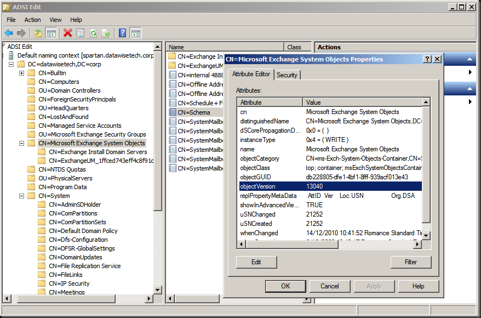Click the console tree vertical scrollbar thumb

pyautogui.click(x=157, y=132)
